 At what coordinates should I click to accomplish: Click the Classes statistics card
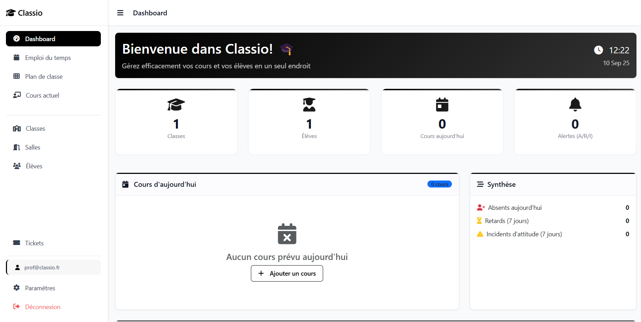pos(176,122)
